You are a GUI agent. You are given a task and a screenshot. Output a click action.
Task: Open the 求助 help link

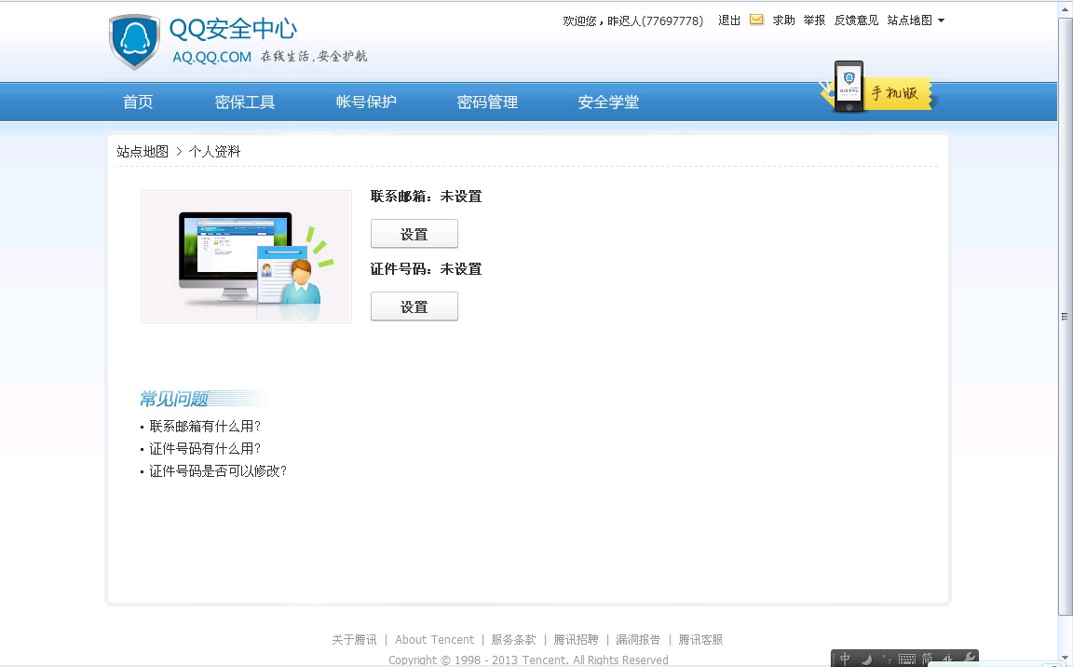pos(783,20)
